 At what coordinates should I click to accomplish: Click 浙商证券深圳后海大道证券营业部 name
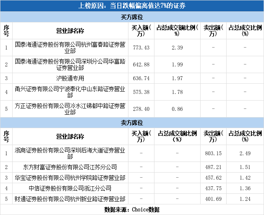click(70, 153)
